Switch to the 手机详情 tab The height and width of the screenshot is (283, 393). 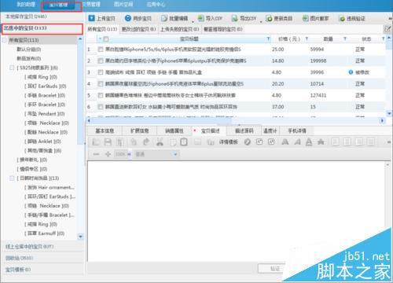coord(297,130)
